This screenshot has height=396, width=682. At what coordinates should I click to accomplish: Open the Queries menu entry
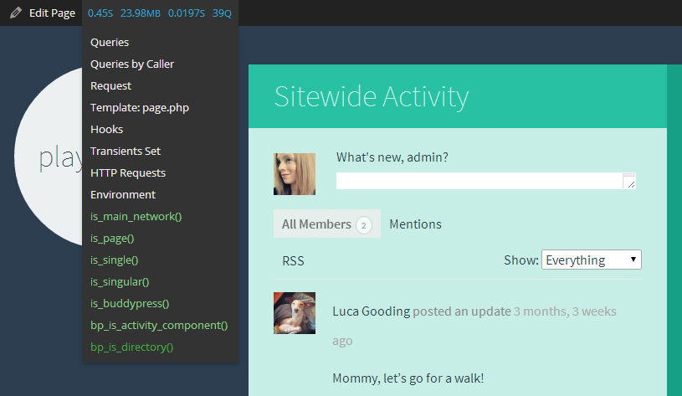[x=110, y=42]
